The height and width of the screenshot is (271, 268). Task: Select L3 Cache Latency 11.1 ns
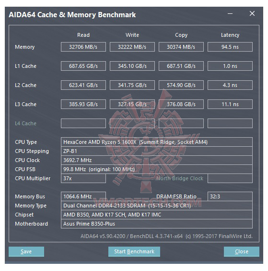pos(230,104)
